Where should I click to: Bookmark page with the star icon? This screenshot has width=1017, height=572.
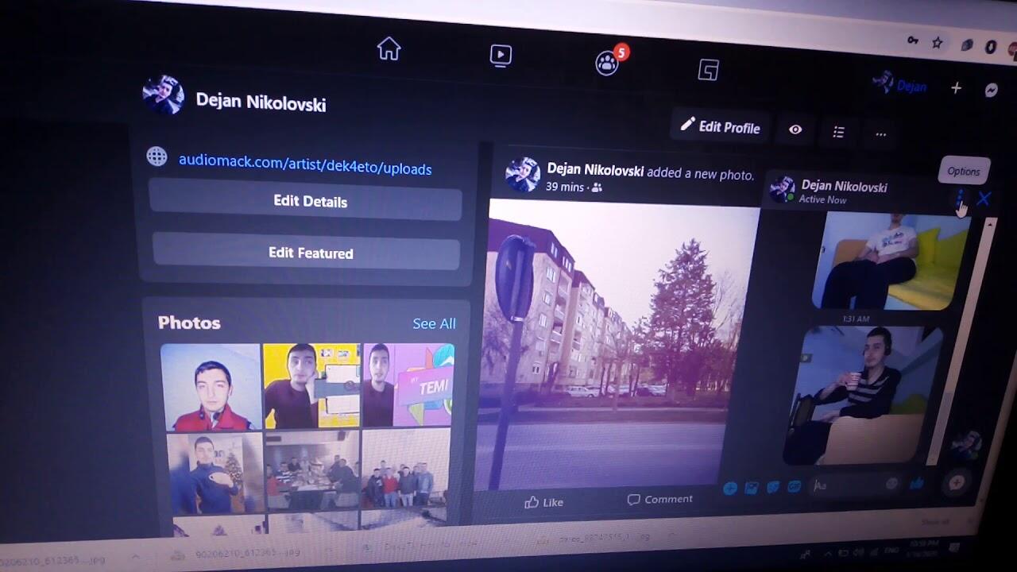coord(938,43)
